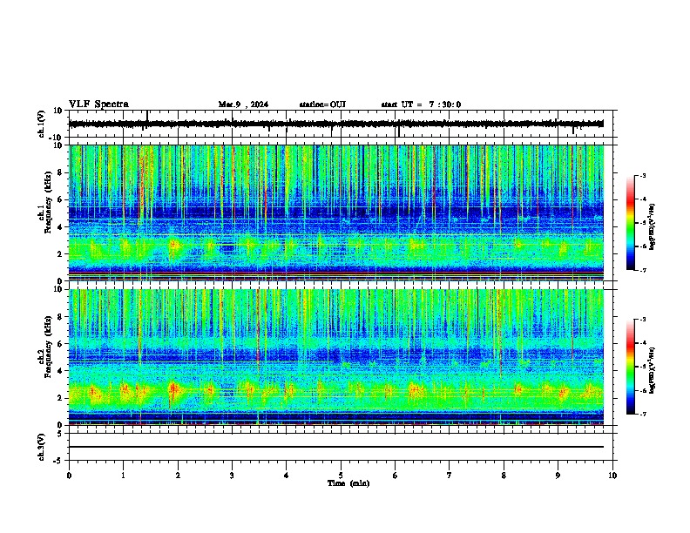
Task: Click the "VLF Spectra" title text
Action: tap(98, 105)
